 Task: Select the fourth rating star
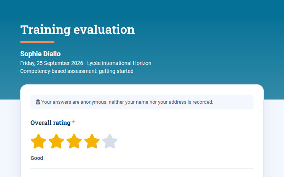92,141
